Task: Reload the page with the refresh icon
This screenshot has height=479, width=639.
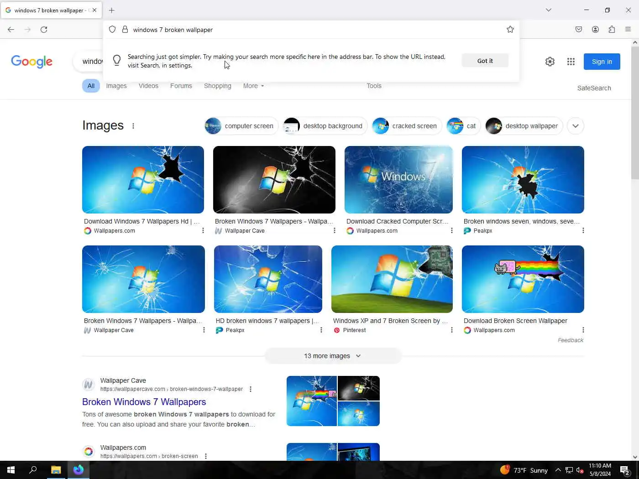Action: tap(44, 30)
